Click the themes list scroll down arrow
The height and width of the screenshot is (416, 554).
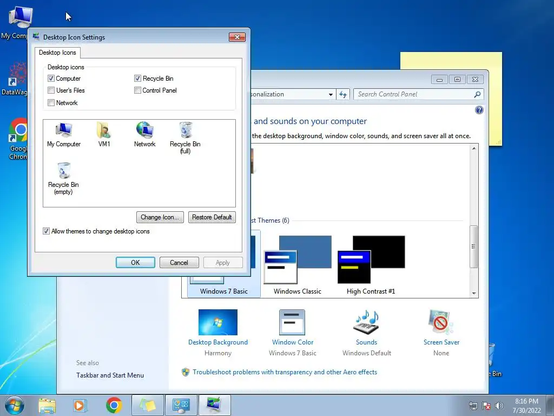tap(474, 293)
